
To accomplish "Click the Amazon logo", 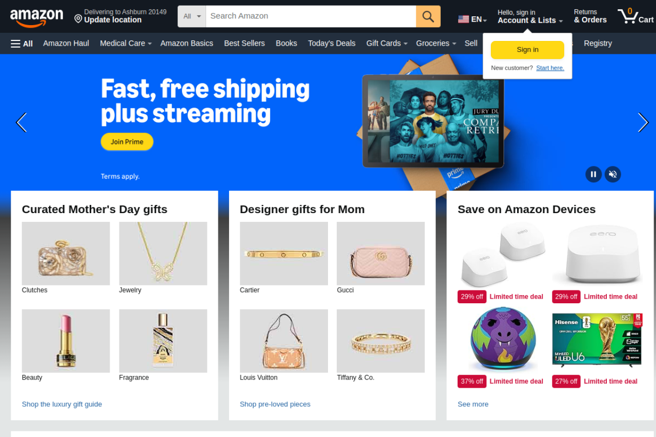I will click(36, 18).
